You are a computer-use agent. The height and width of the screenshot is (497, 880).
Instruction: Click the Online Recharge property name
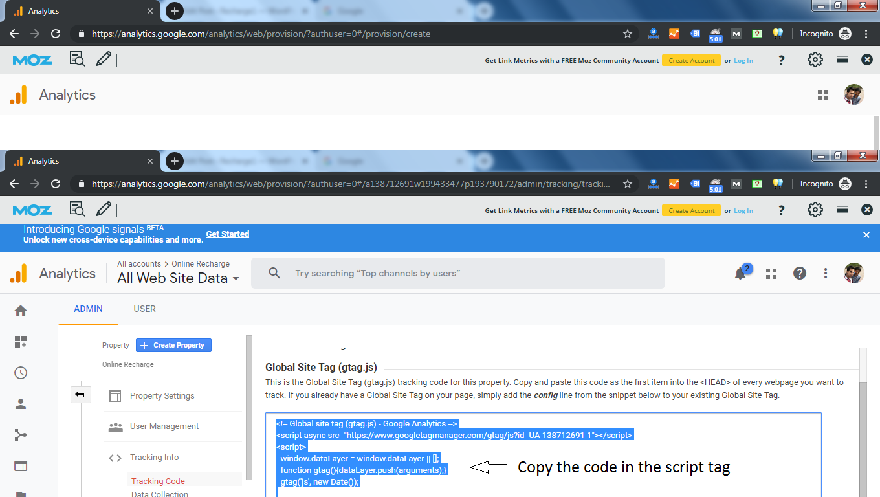tap(128, 364)
